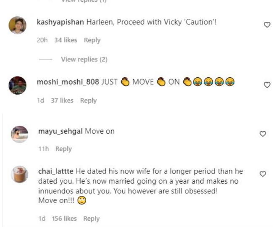Image resolution: width=273 pixels, height=227 pixels.
Task: Open mayu_sehgal's profile avatar
Action: tap(19, 135)
